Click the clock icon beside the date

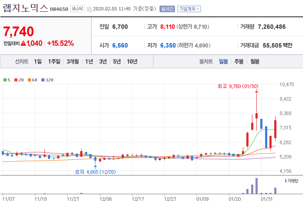point(89,9)
